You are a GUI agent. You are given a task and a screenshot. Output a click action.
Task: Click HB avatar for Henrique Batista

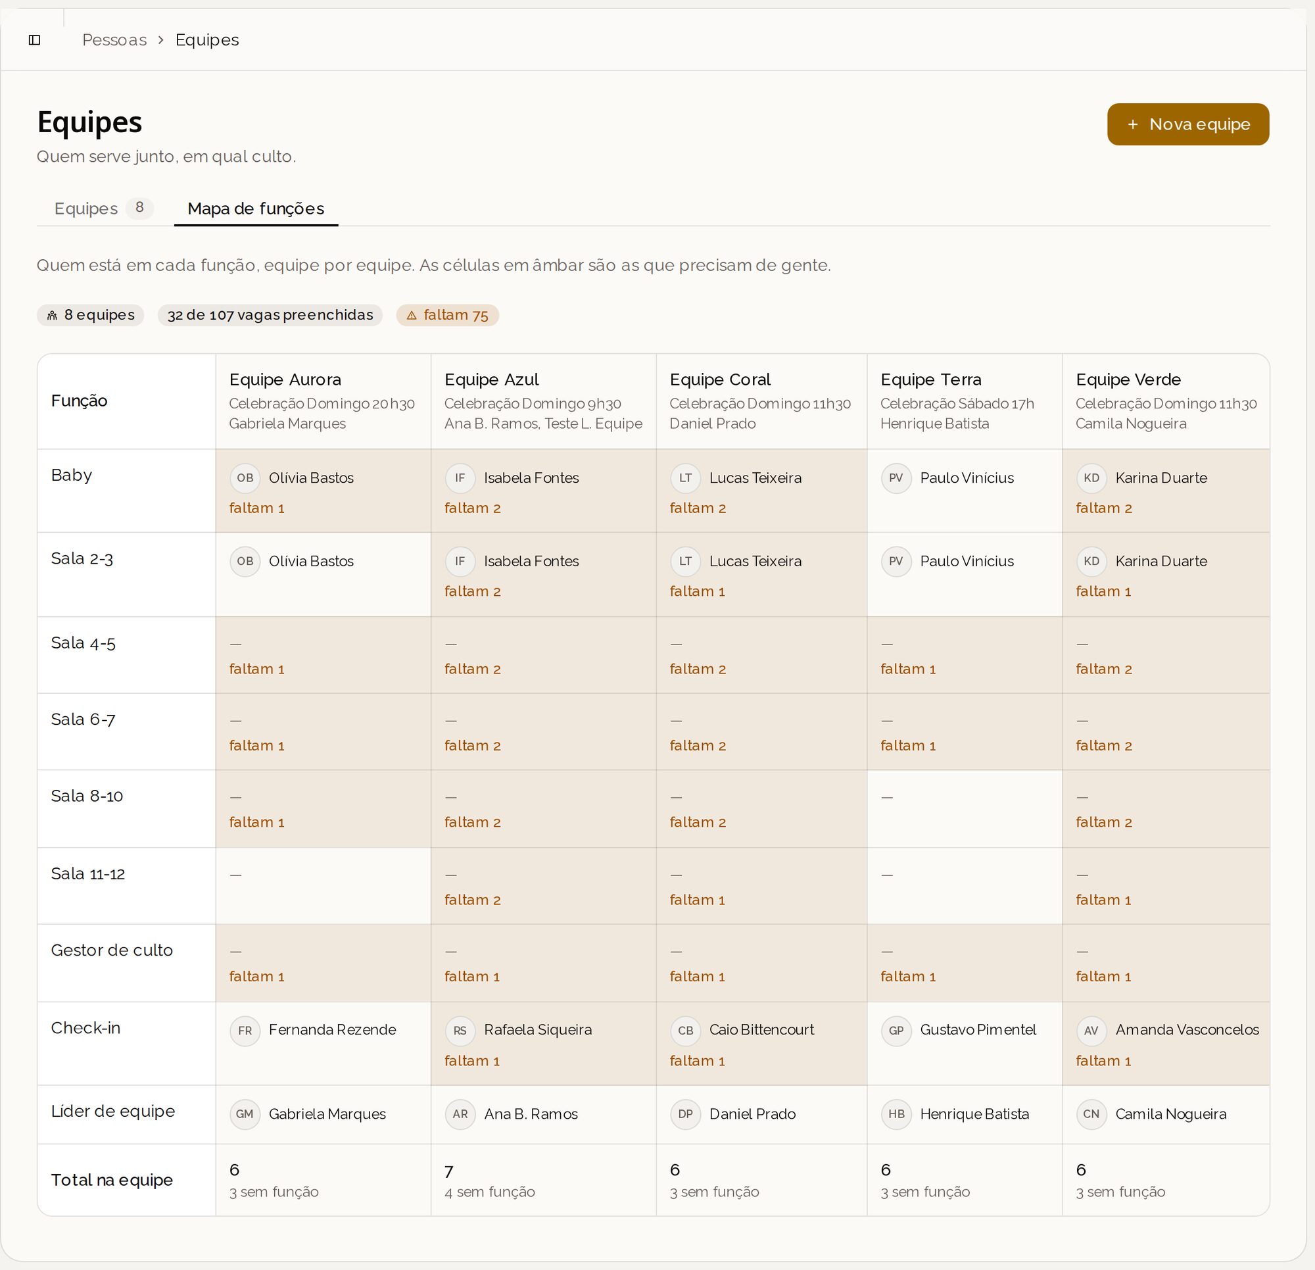[896, 1114]
